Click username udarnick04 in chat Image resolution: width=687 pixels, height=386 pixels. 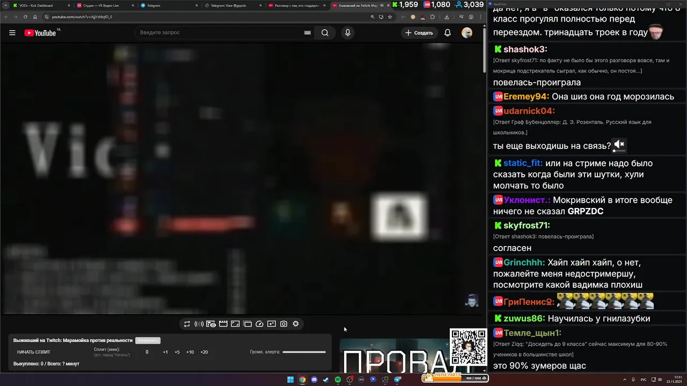(x=529, y=111)
